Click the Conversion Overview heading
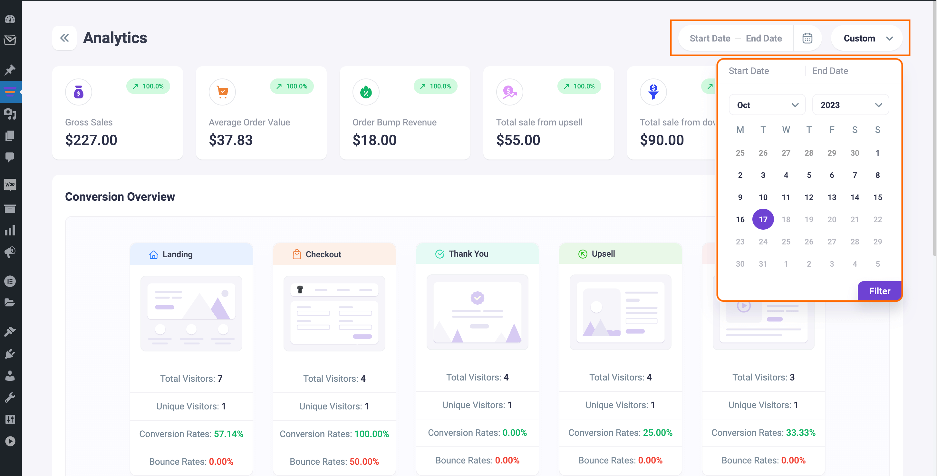 tap(120, 197)
